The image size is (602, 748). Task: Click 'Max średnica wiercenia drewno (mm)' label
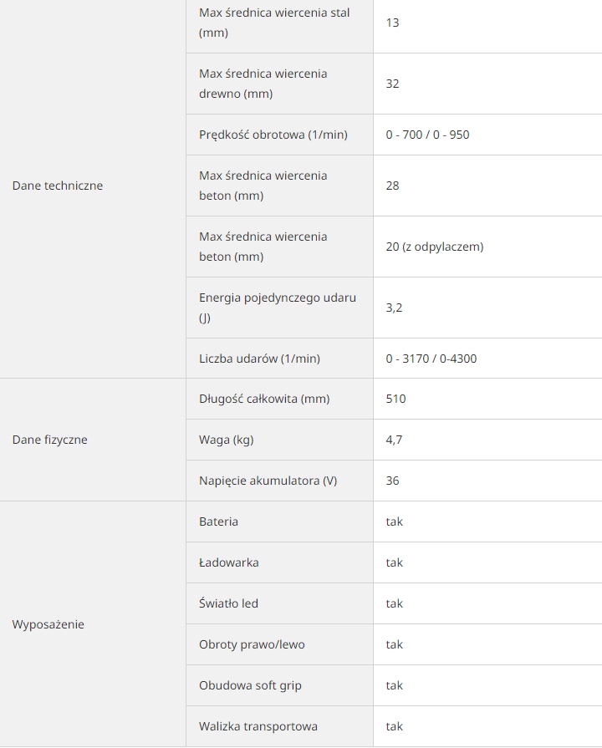(263, 84)
